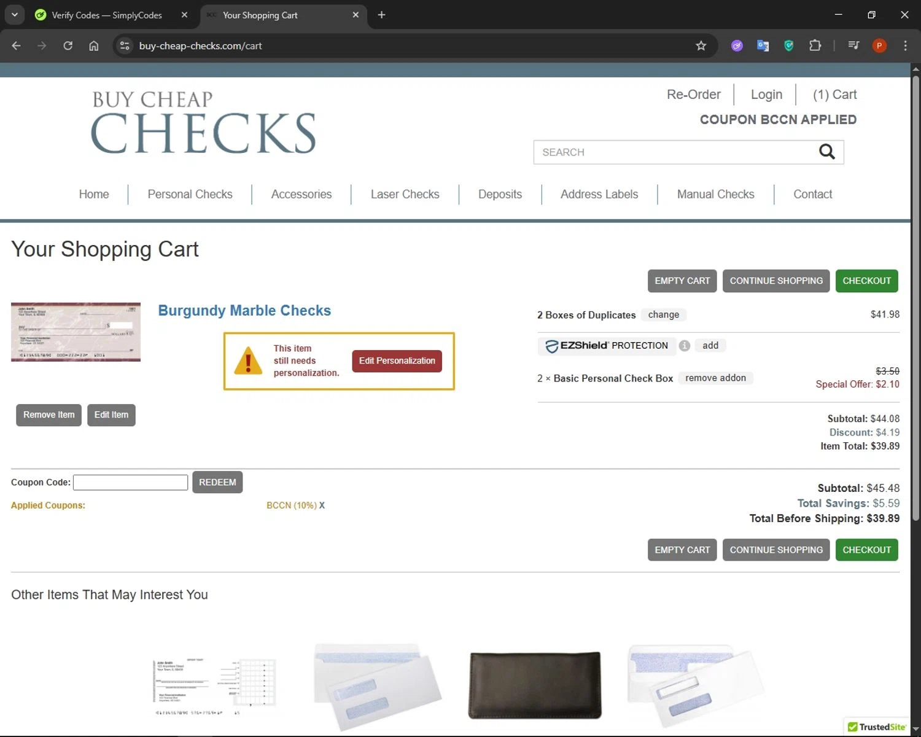
Task: Open the purple extension icon in toolbar
Action: tap(737, 45)
